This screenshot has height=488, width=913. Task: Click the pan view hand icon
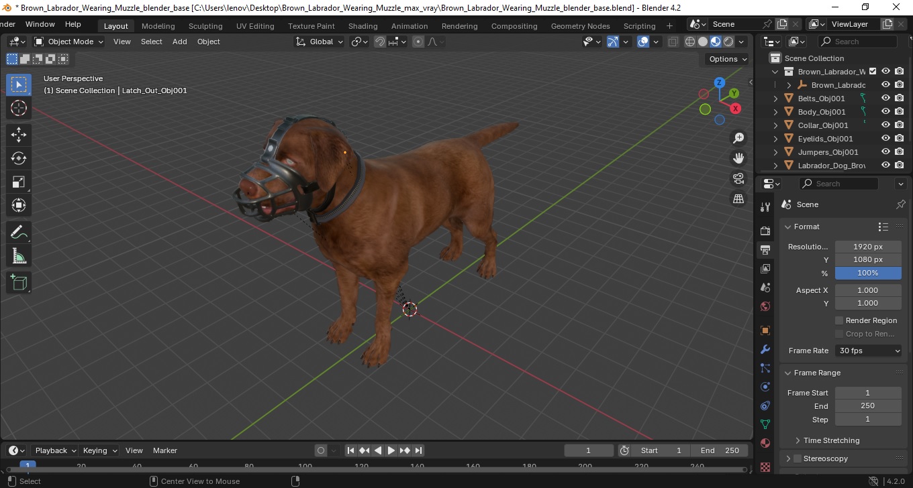(x=738, y=158)
